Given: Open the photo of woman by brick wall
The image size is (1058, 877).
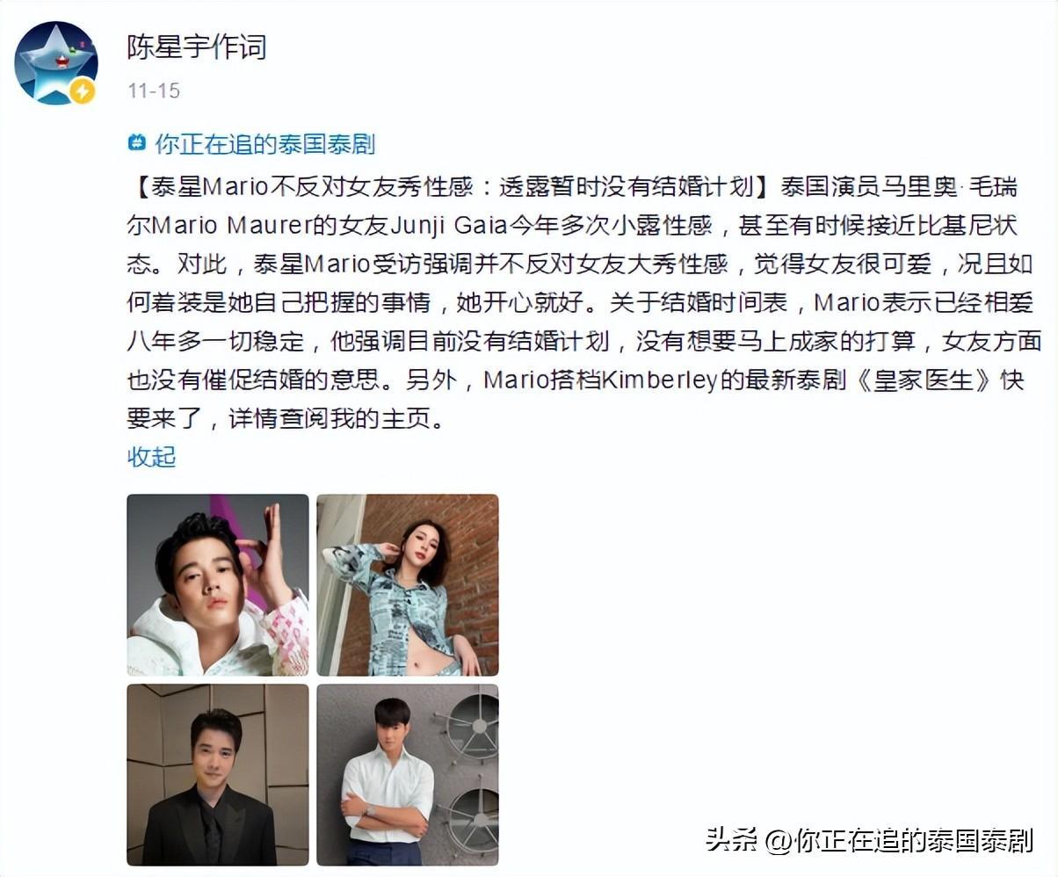Looking at the screenshot, I should point(408,584).
